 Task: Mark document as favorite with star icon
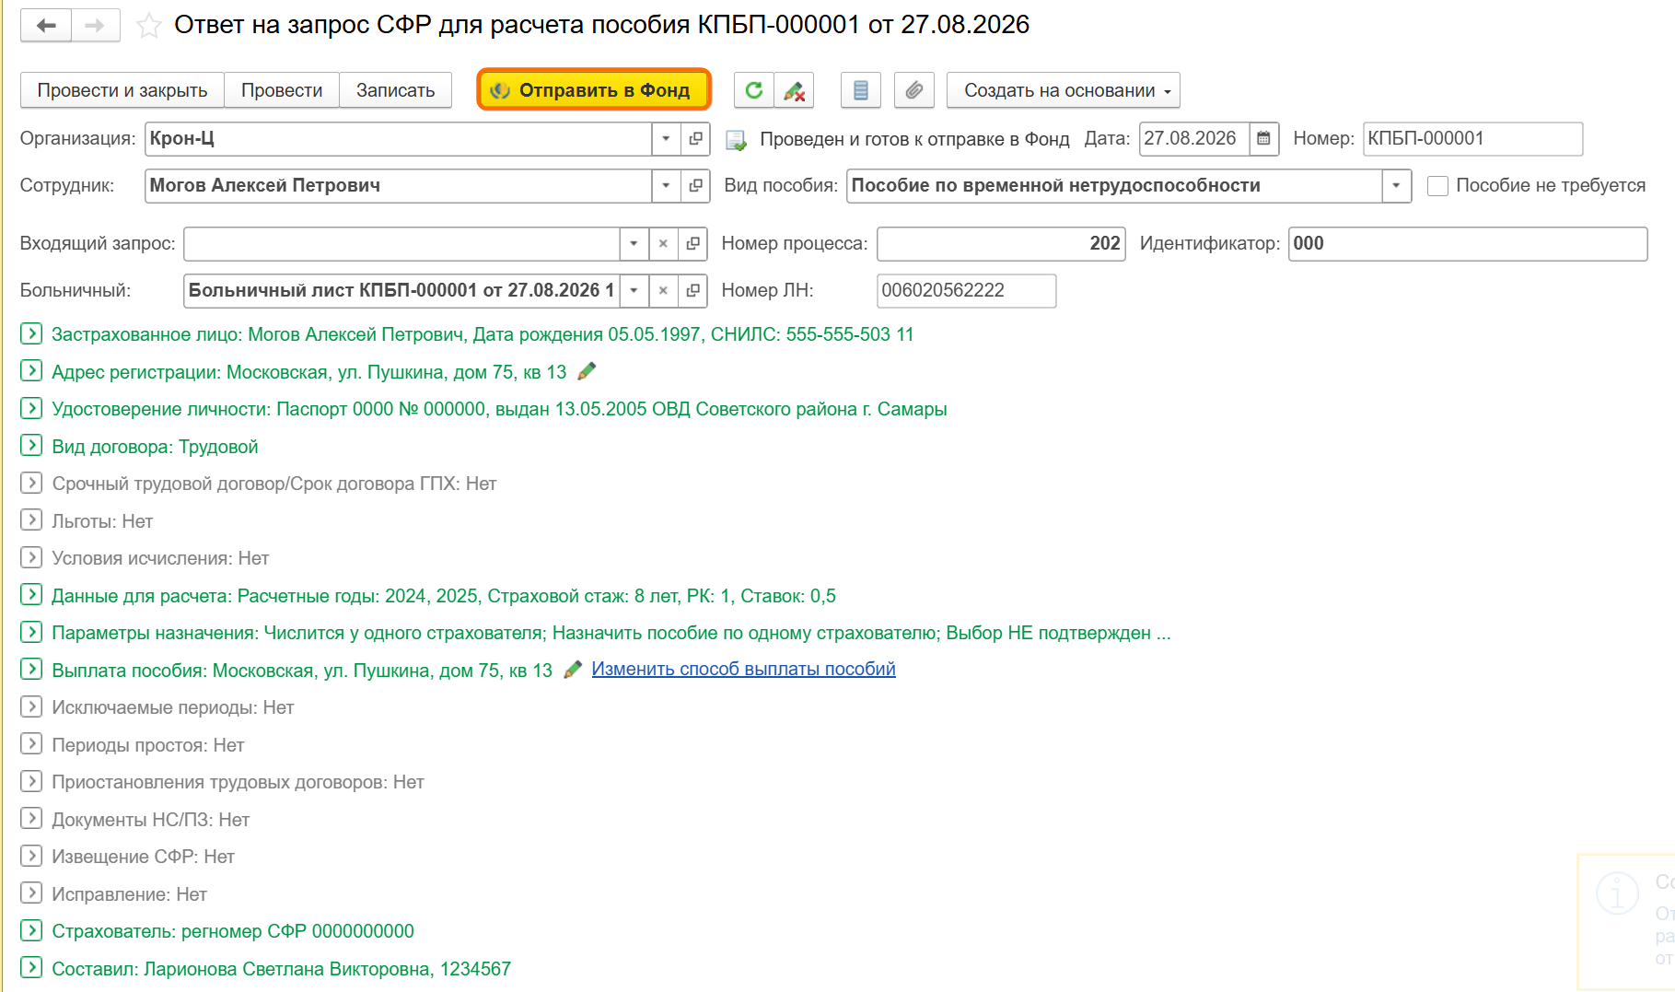click(148, 26)
